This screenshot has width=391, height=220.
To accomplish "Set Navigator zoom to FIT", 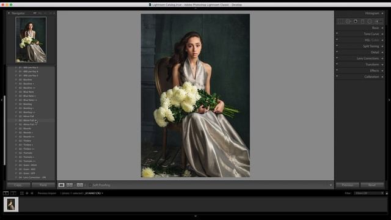I will (x=35, y=13).
